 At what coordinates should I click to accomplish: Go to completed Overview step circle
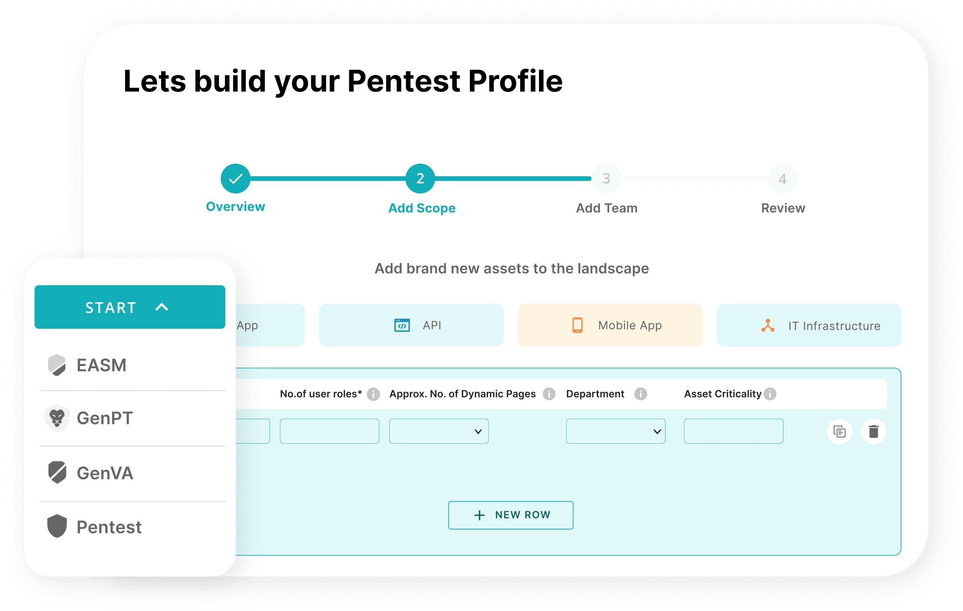coord(235,179)
